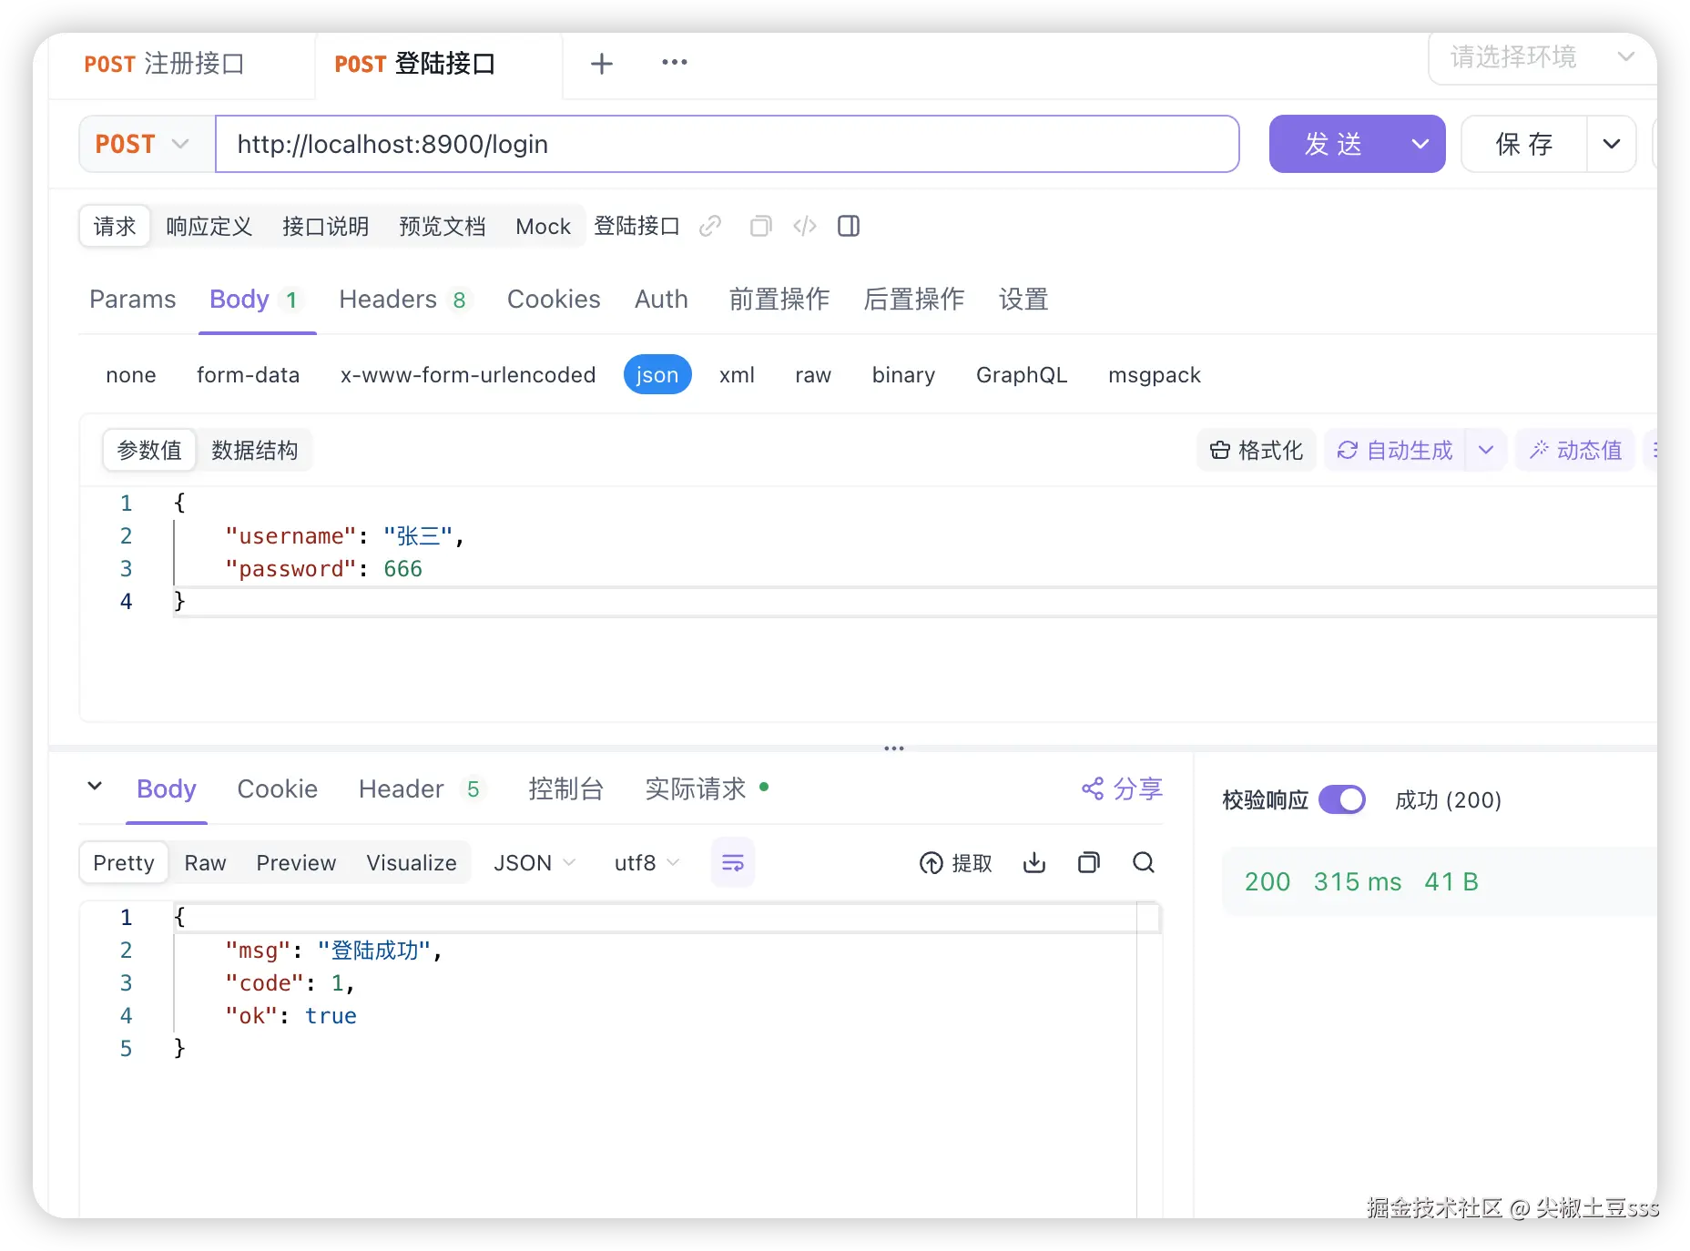1690x1251 pixels.
Task: Select the binary body type
Action: [x=903, y=375]
